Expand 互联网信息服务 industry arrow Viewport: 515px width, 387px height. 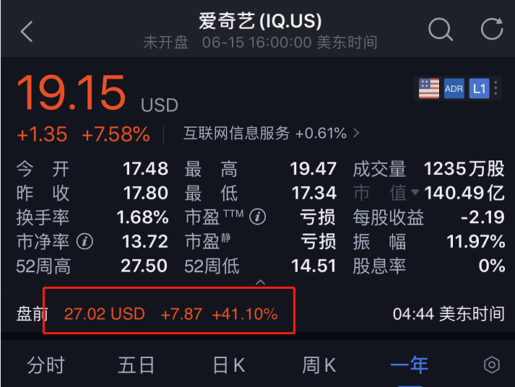[355, 134]
